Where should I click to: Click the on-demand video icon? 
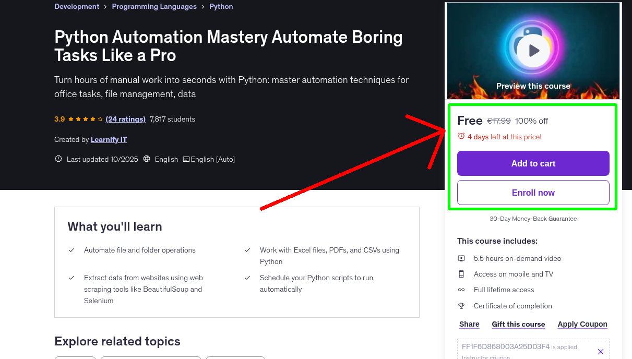[461, 258]
